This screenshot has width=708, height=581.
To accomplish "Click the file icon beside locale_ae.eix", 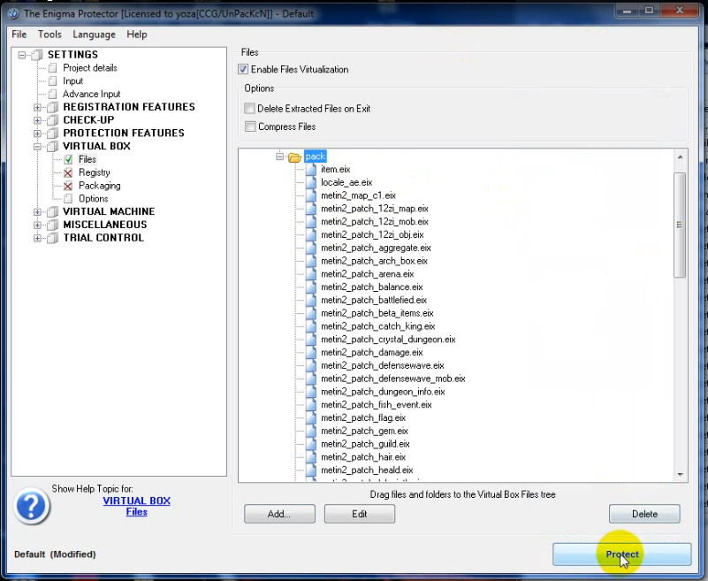I will (310, 182).
